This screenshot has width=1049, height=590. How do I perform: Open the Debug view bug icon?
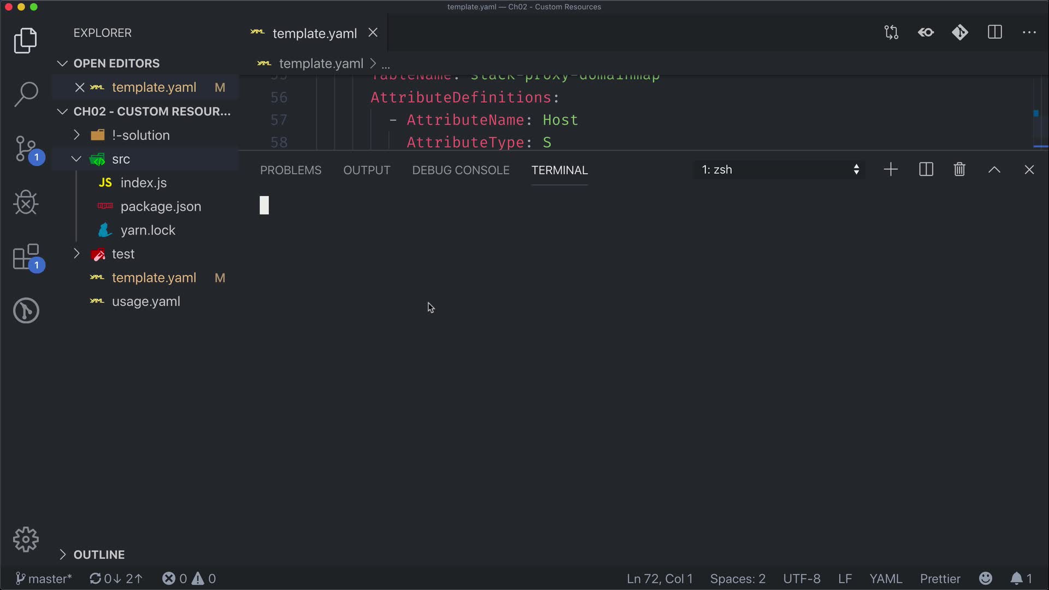pyautogui.click(x=26, y=203)
